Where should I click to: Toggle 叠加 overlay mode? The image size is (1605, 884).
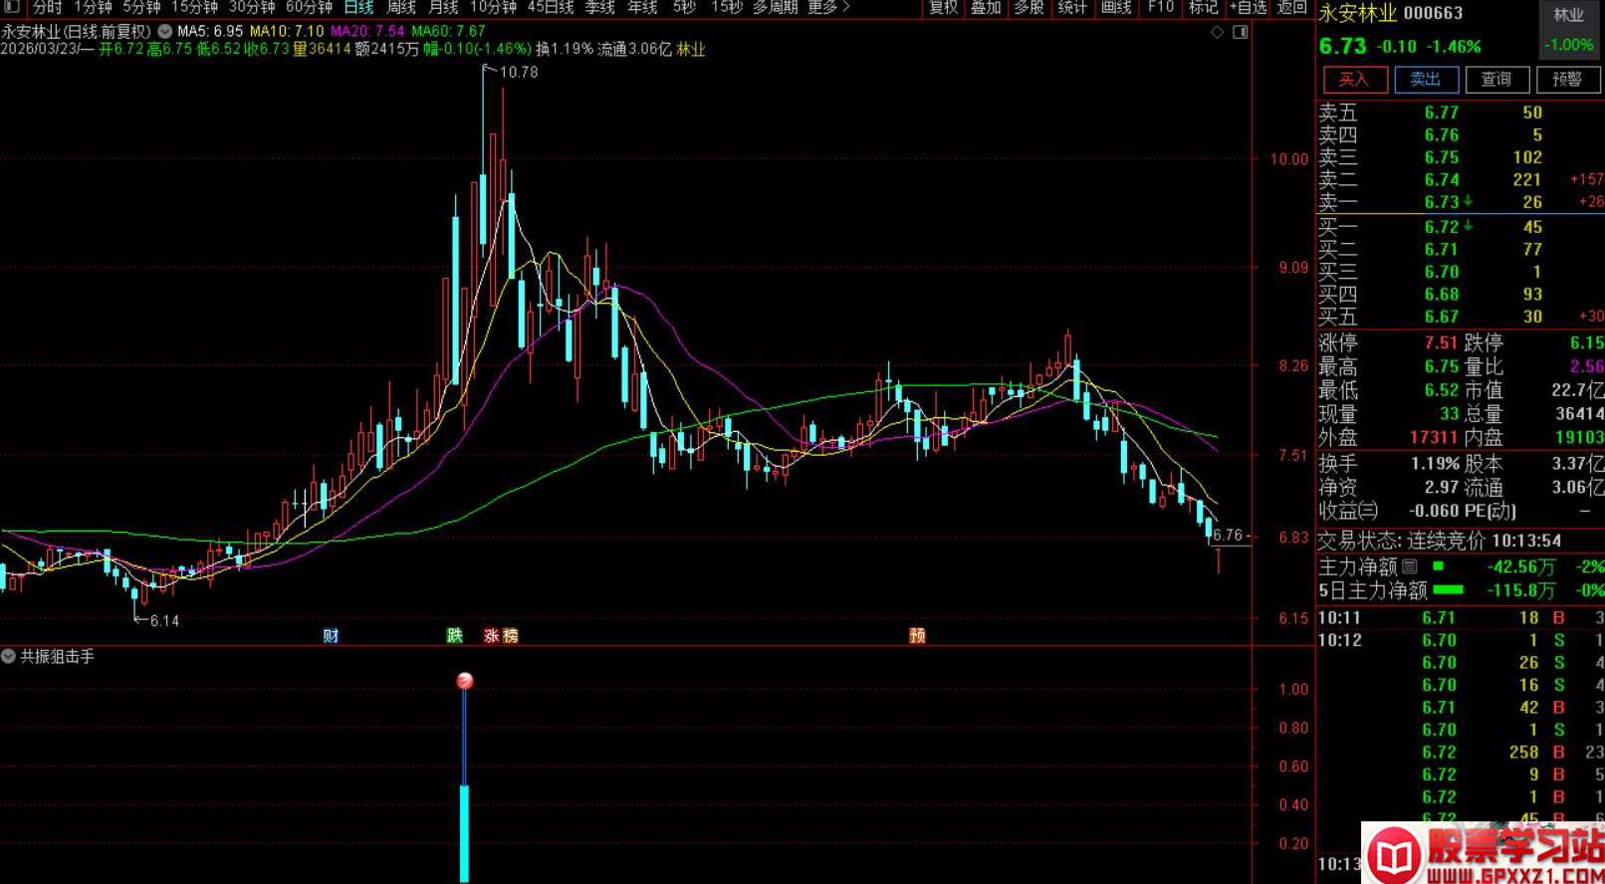(x=986, y=7)
